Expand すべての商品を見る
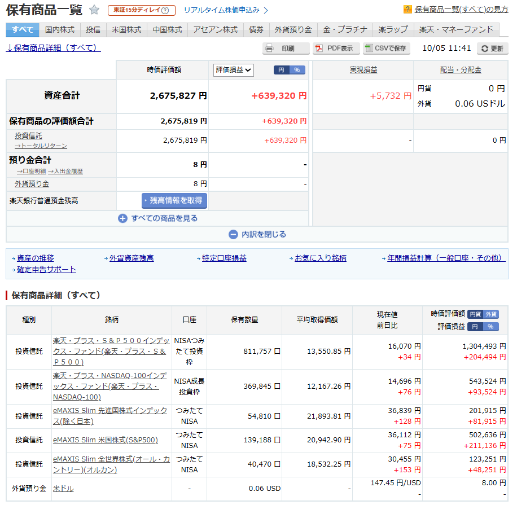This screenshot has height=505, width=517. point(164,218)
